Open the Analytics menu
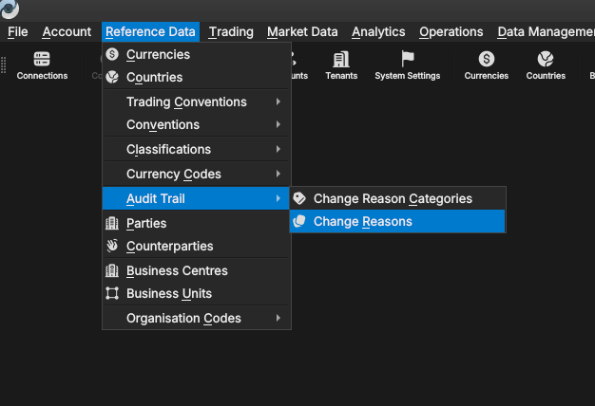The width and height of the screenshot is (595, 406). click(x=378, y=32)
